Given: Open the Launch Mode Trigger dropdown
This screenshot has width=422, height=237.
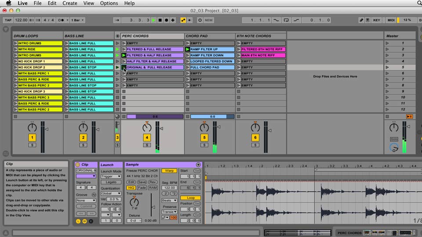Looking at the screenshot, I should pyautogui.click(x=111, y=176).
